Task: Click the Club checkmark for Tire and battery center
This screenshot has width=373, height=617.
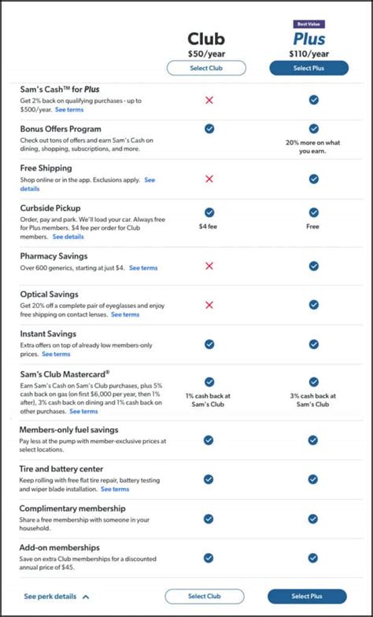Action: 209,479
